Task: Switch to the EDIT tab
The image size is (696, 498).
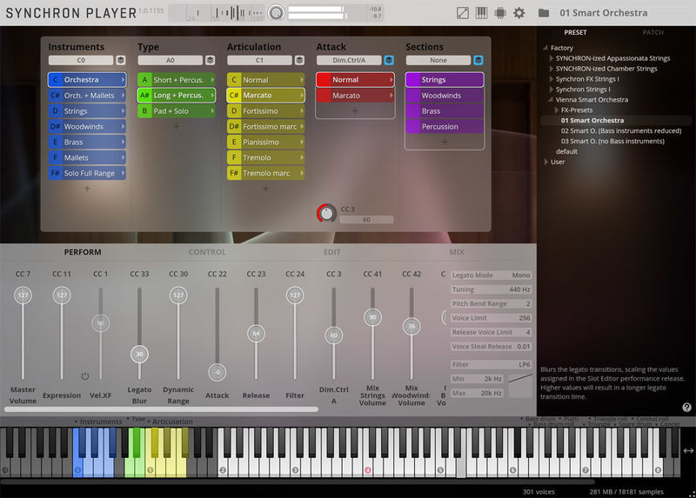Action: [x=332, y=252]
